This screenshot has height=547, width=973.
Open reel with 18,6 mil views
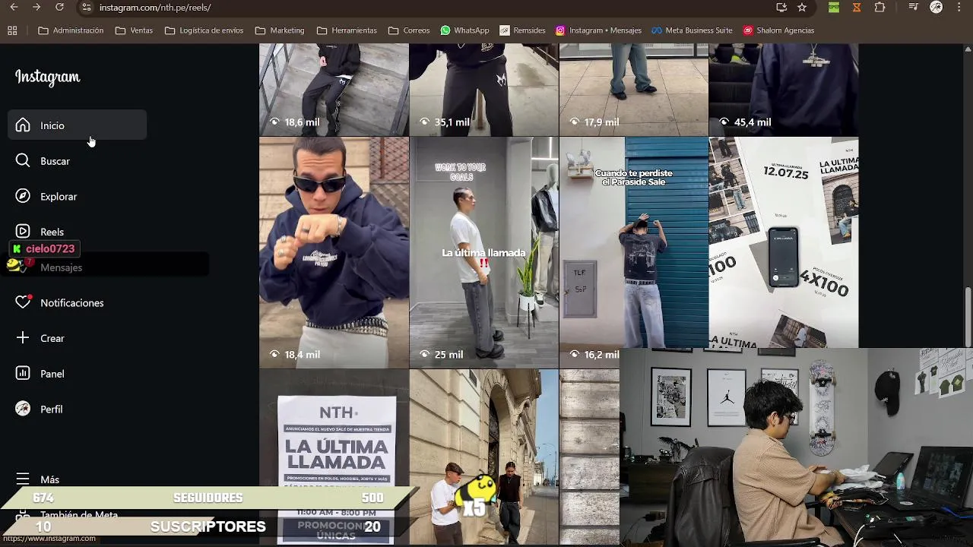[x=334, y=89]
